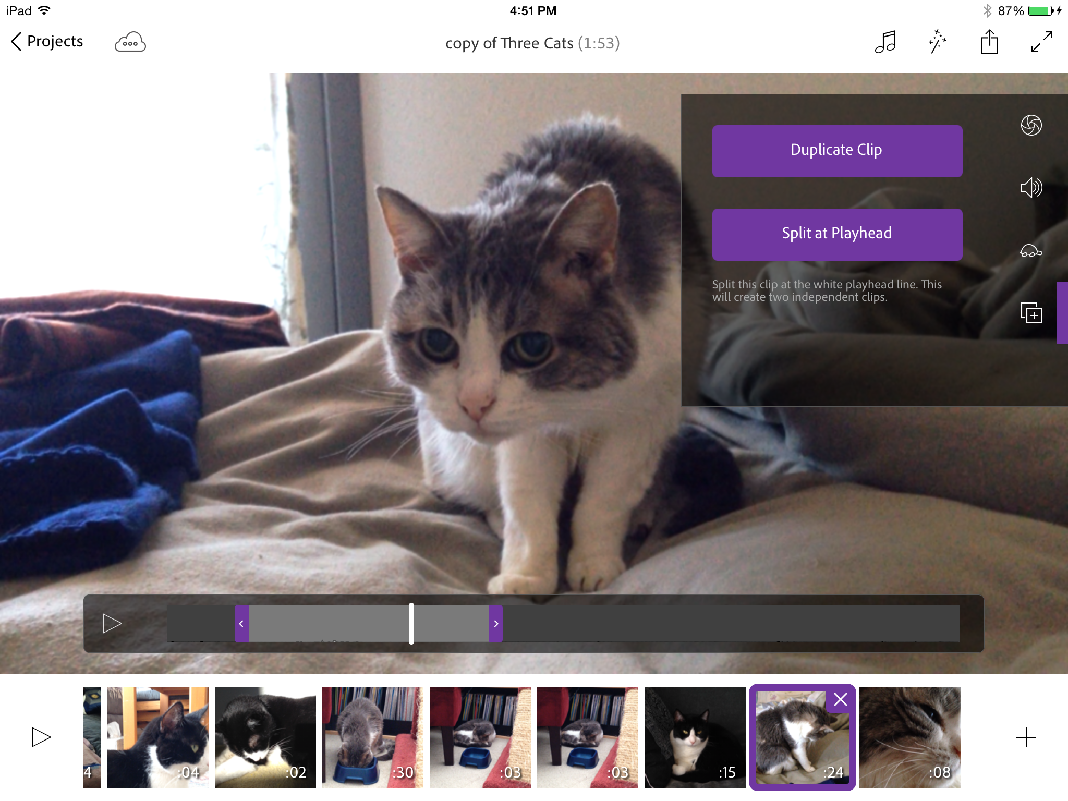
Task: Tap the 4:51 PM clock
Action: 533,10
